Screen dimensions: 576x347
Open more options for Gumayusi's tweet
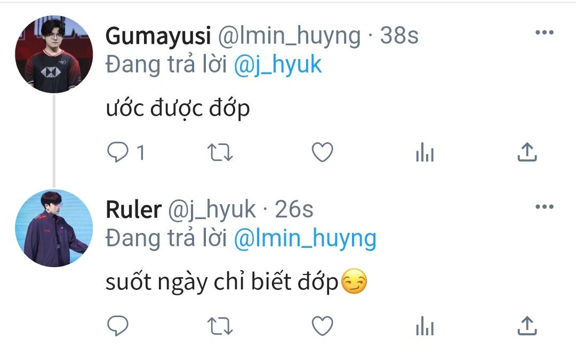(544, 33)
